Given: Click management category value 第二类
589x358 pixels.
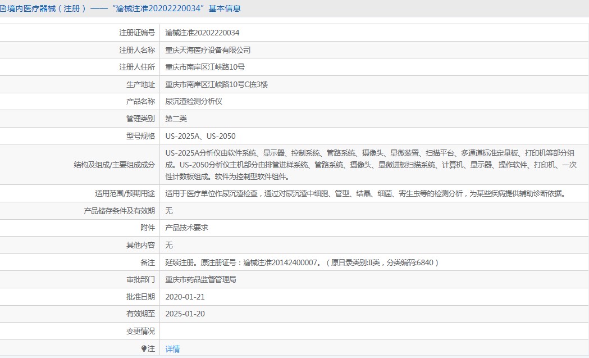Looking at the screenshot, I should 176,119.
